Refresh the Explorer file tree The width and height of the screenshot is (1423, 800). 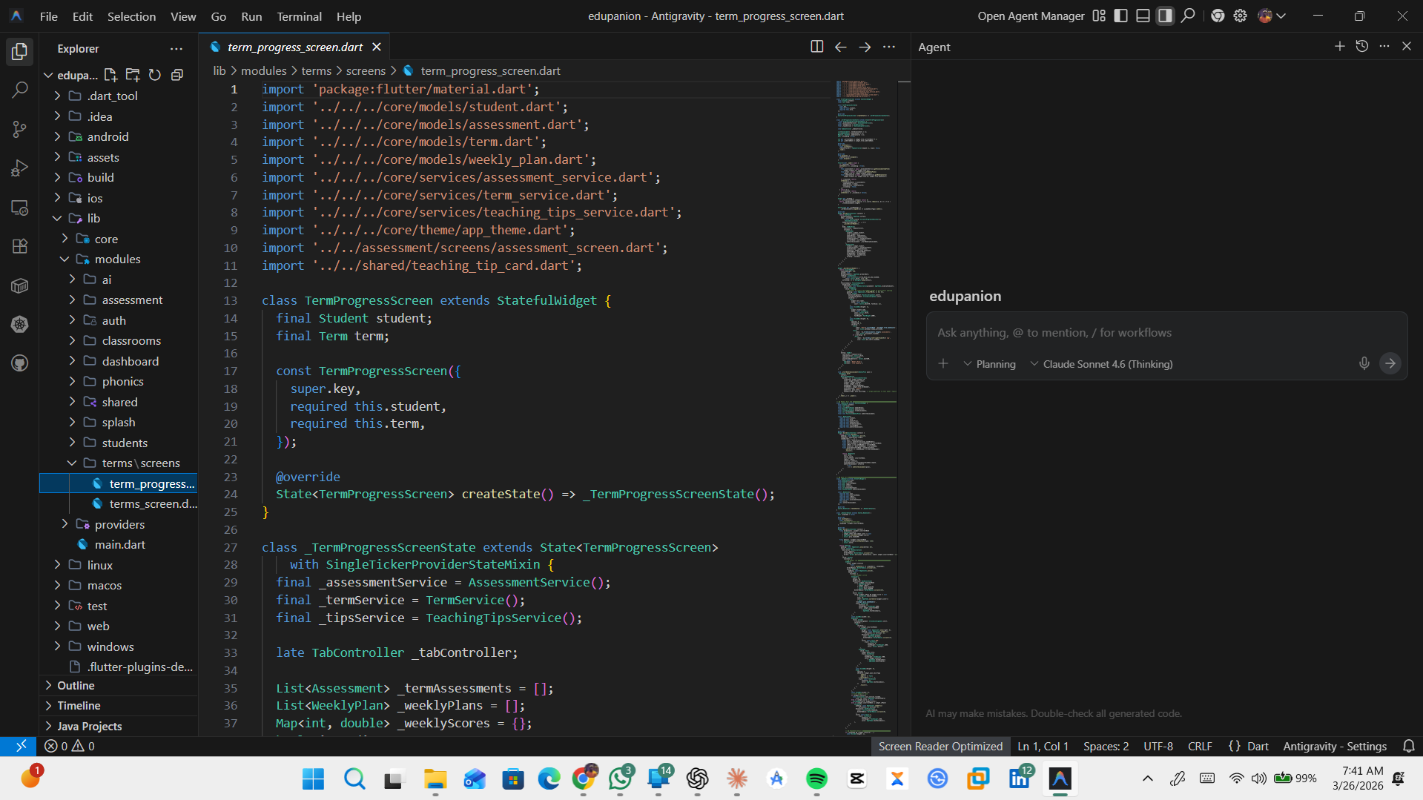[x=155, y=75]
